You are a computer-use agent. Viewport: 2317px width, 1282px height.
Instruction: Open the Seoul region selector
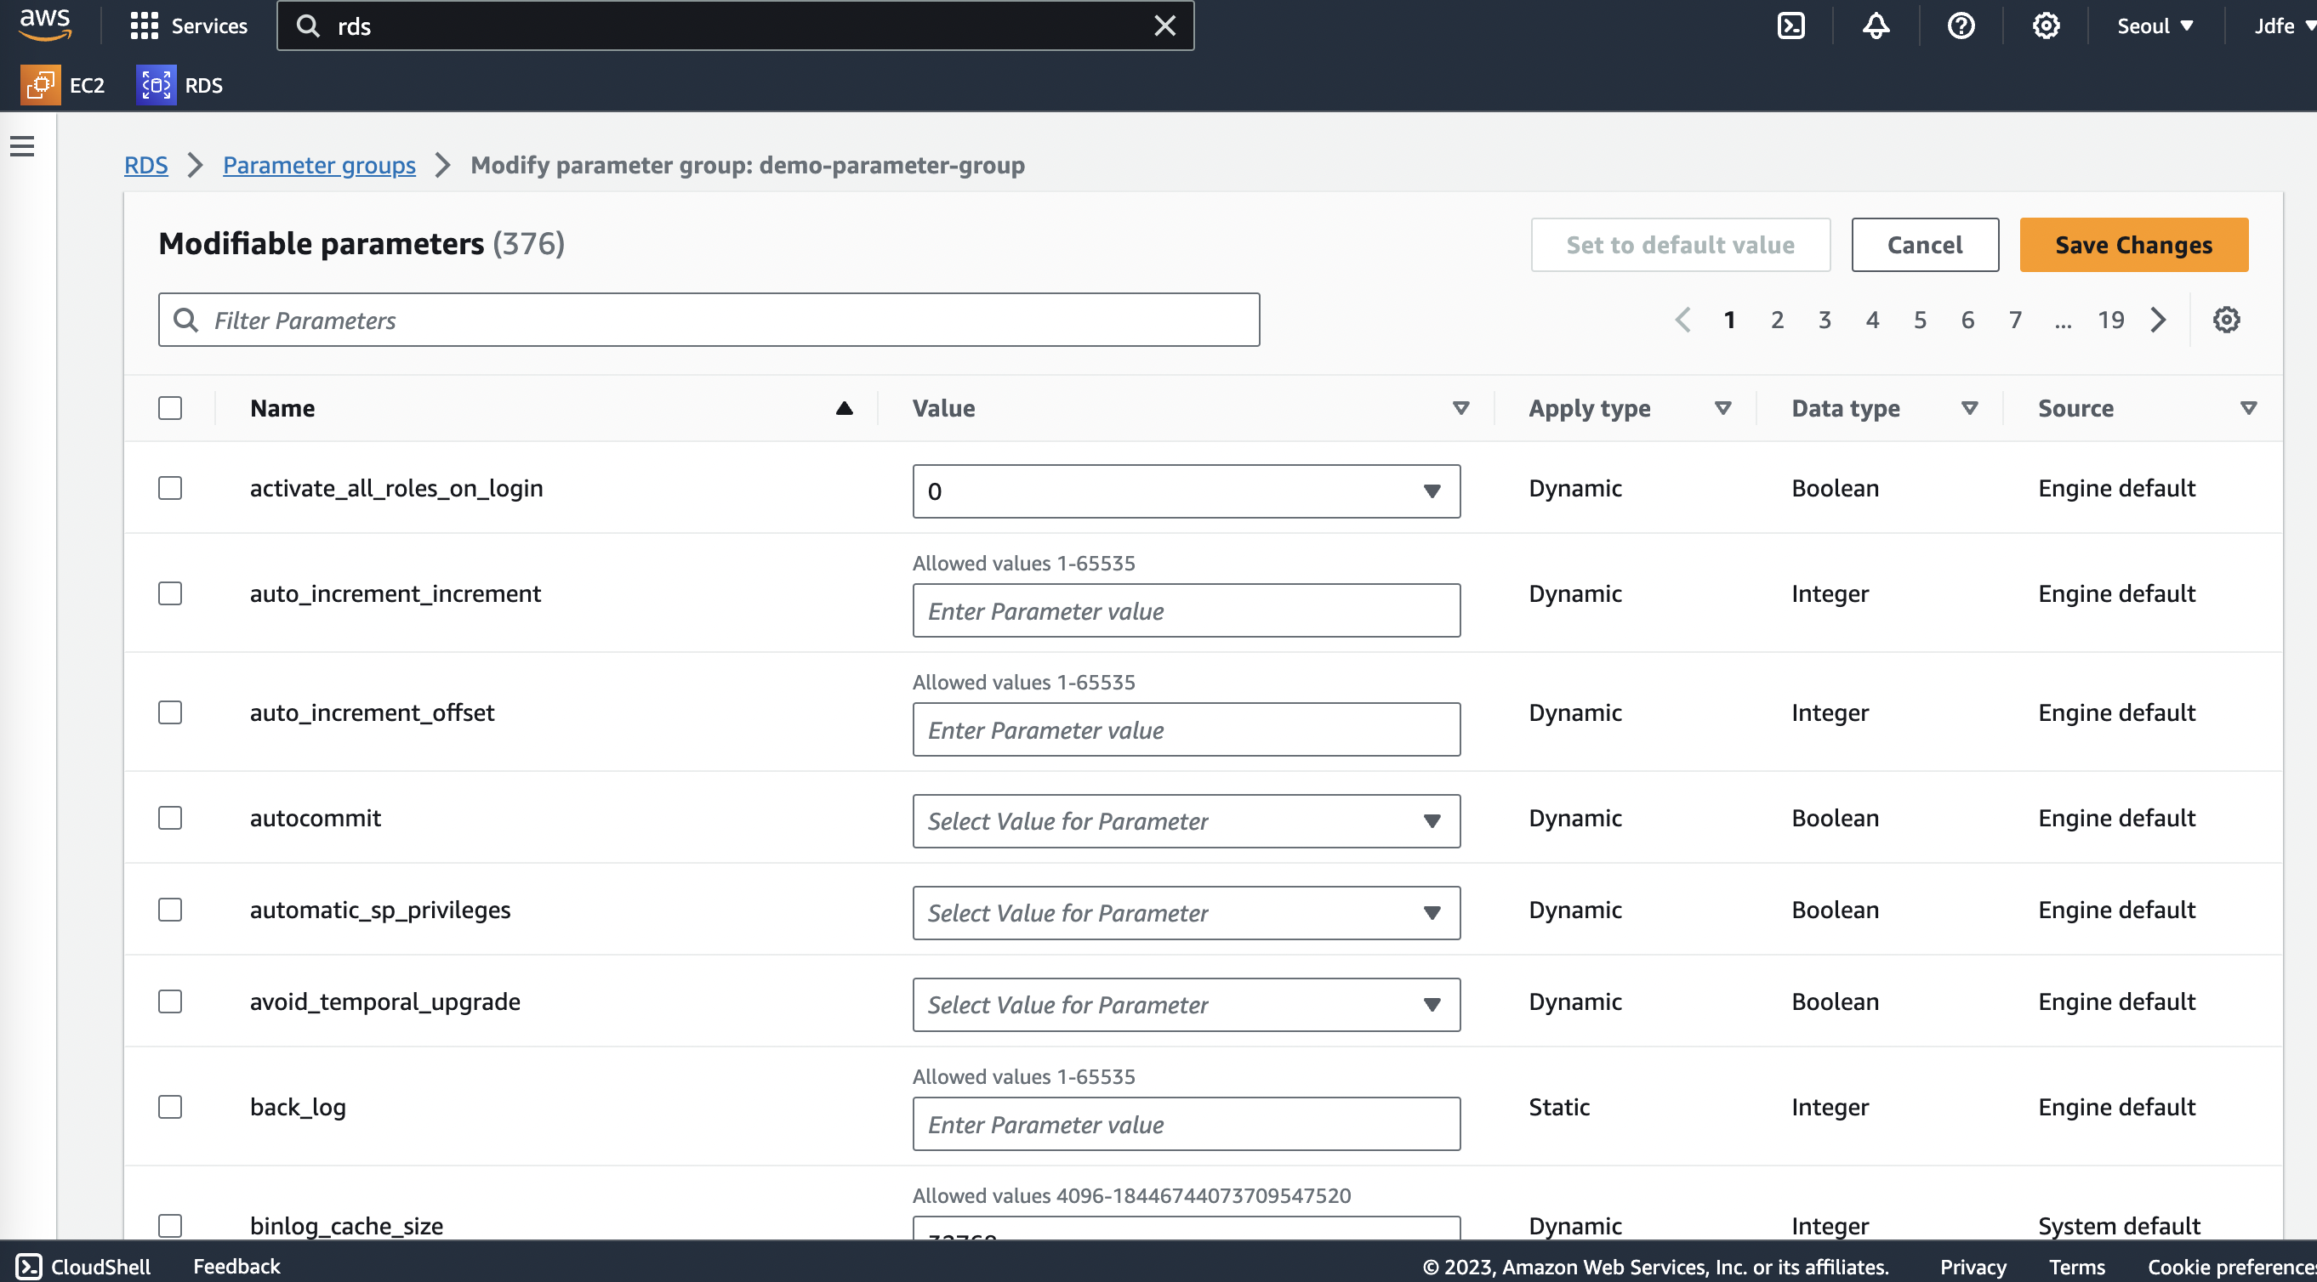click(2155, 26)
